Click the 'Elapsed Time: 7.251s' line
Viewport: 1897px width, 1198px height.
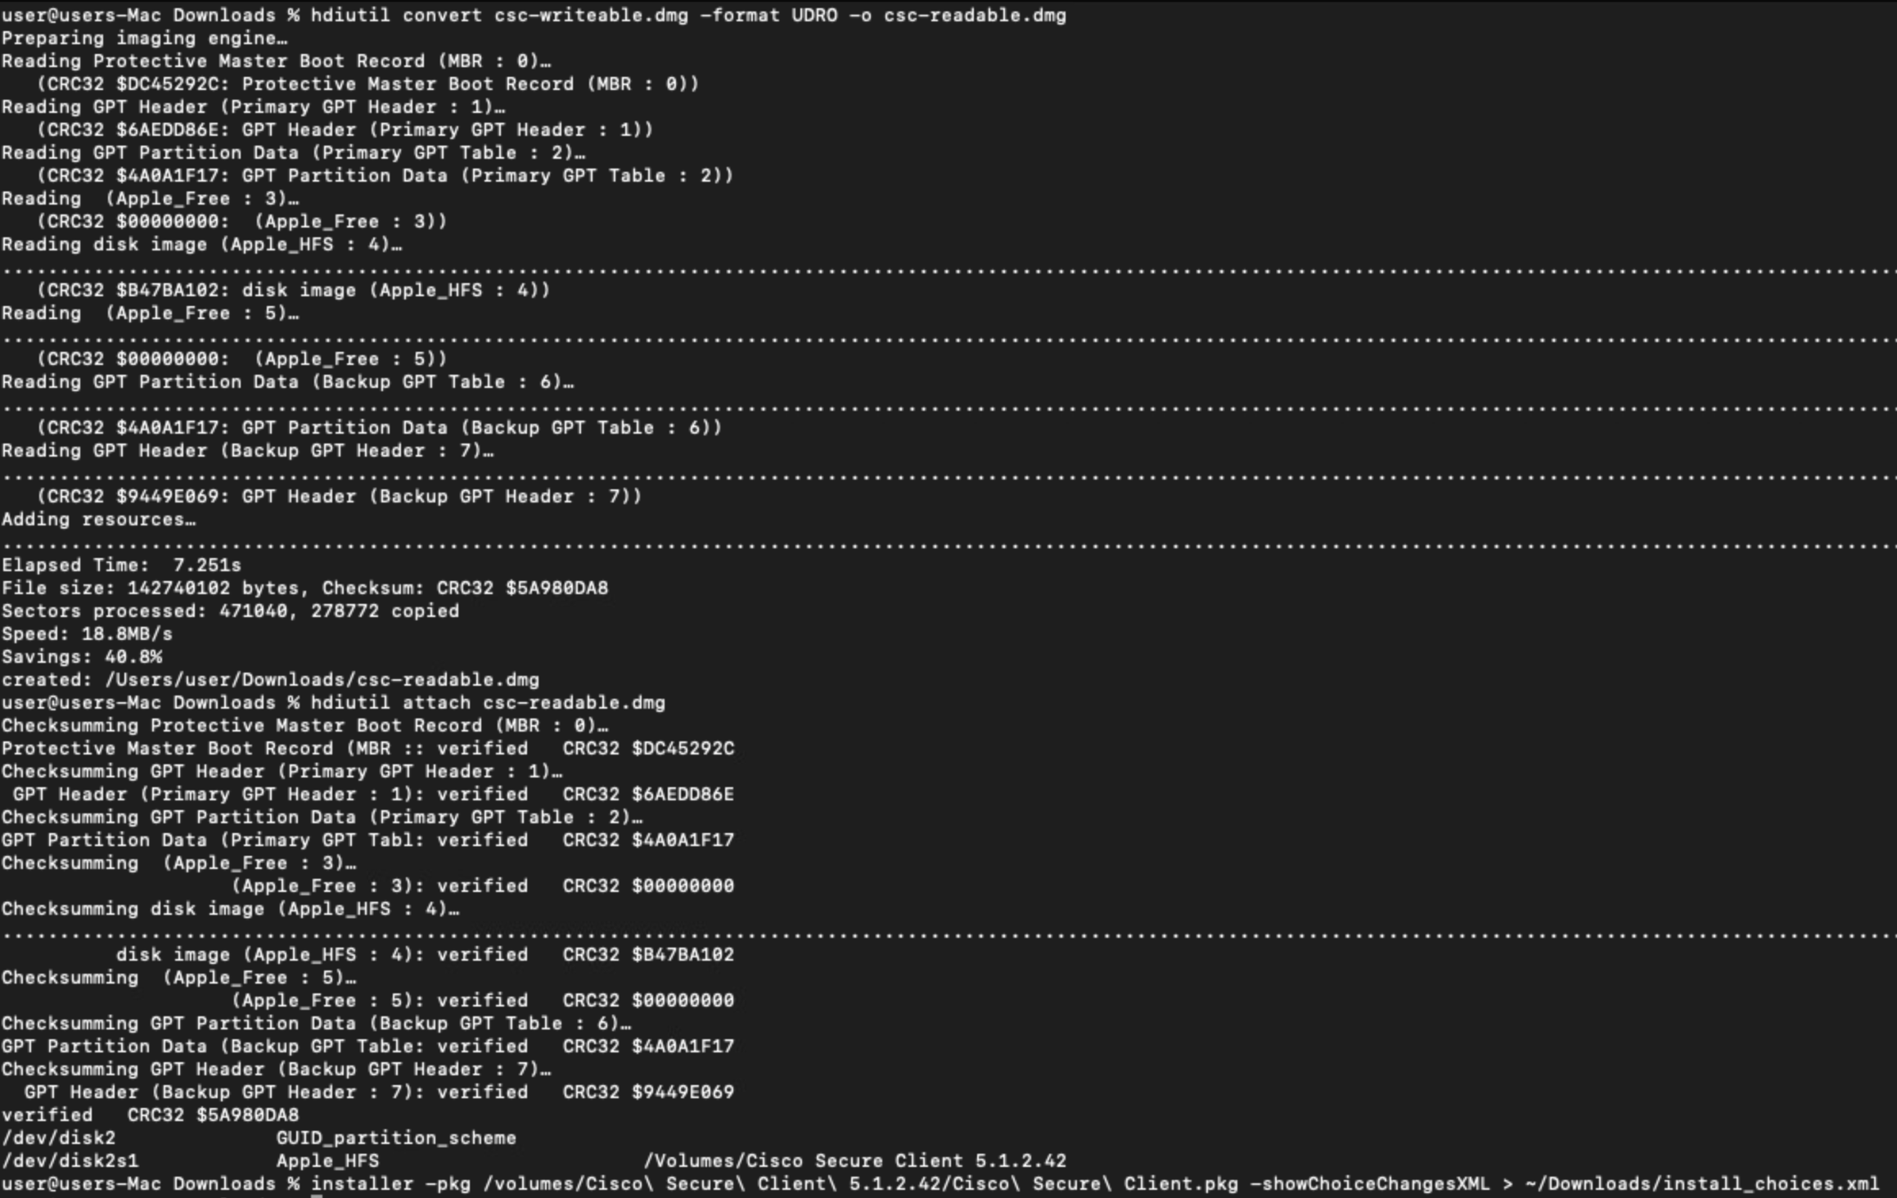(x=121, y=565)
